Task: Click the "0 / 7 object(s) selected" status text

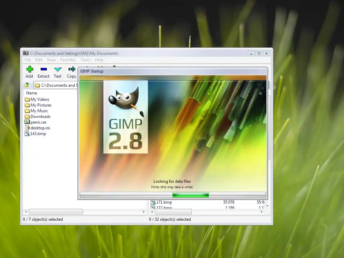Action: coord(43,219)
